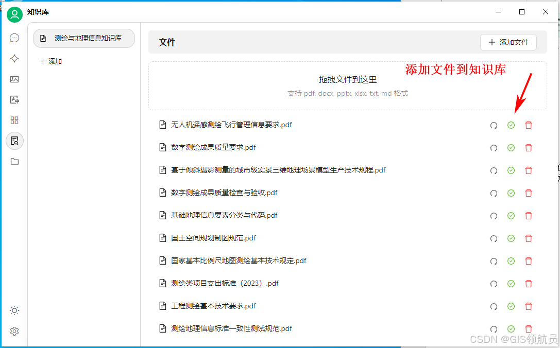Delete 工程测绘基本技术要求.pdf
This screenshot has width=560, height=348.
(x=529, y=306)
